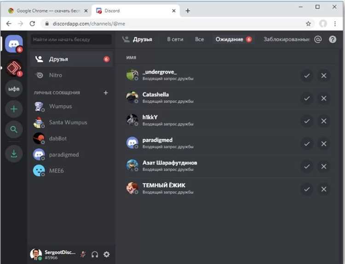Click Catashella username in list
This screenshot has width=345, height=264.
tap(155, 95)
